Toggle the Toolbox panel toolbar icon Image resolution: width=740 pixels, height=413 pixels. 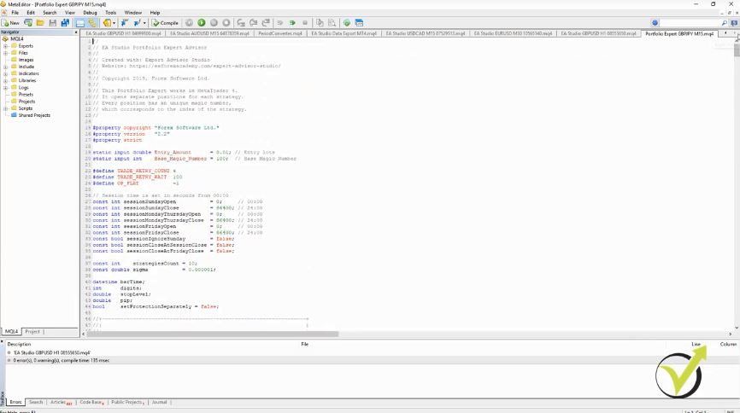click(x=92, y=23)
